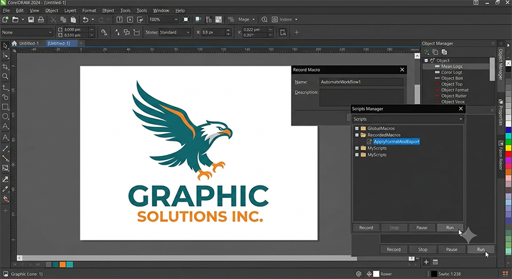Click the plus icon ending the property bar
This screenshot has width=512, height=279.
(296, 33)
